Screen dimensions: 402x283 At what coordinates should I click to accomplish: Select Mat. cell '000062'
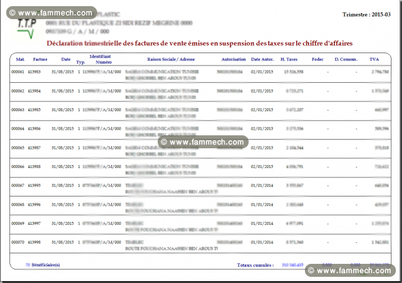18,91
